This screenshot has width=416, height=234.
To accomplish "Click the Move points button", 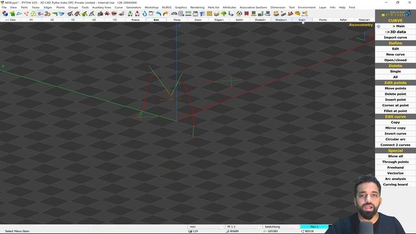I will click(x=395, y=88).
